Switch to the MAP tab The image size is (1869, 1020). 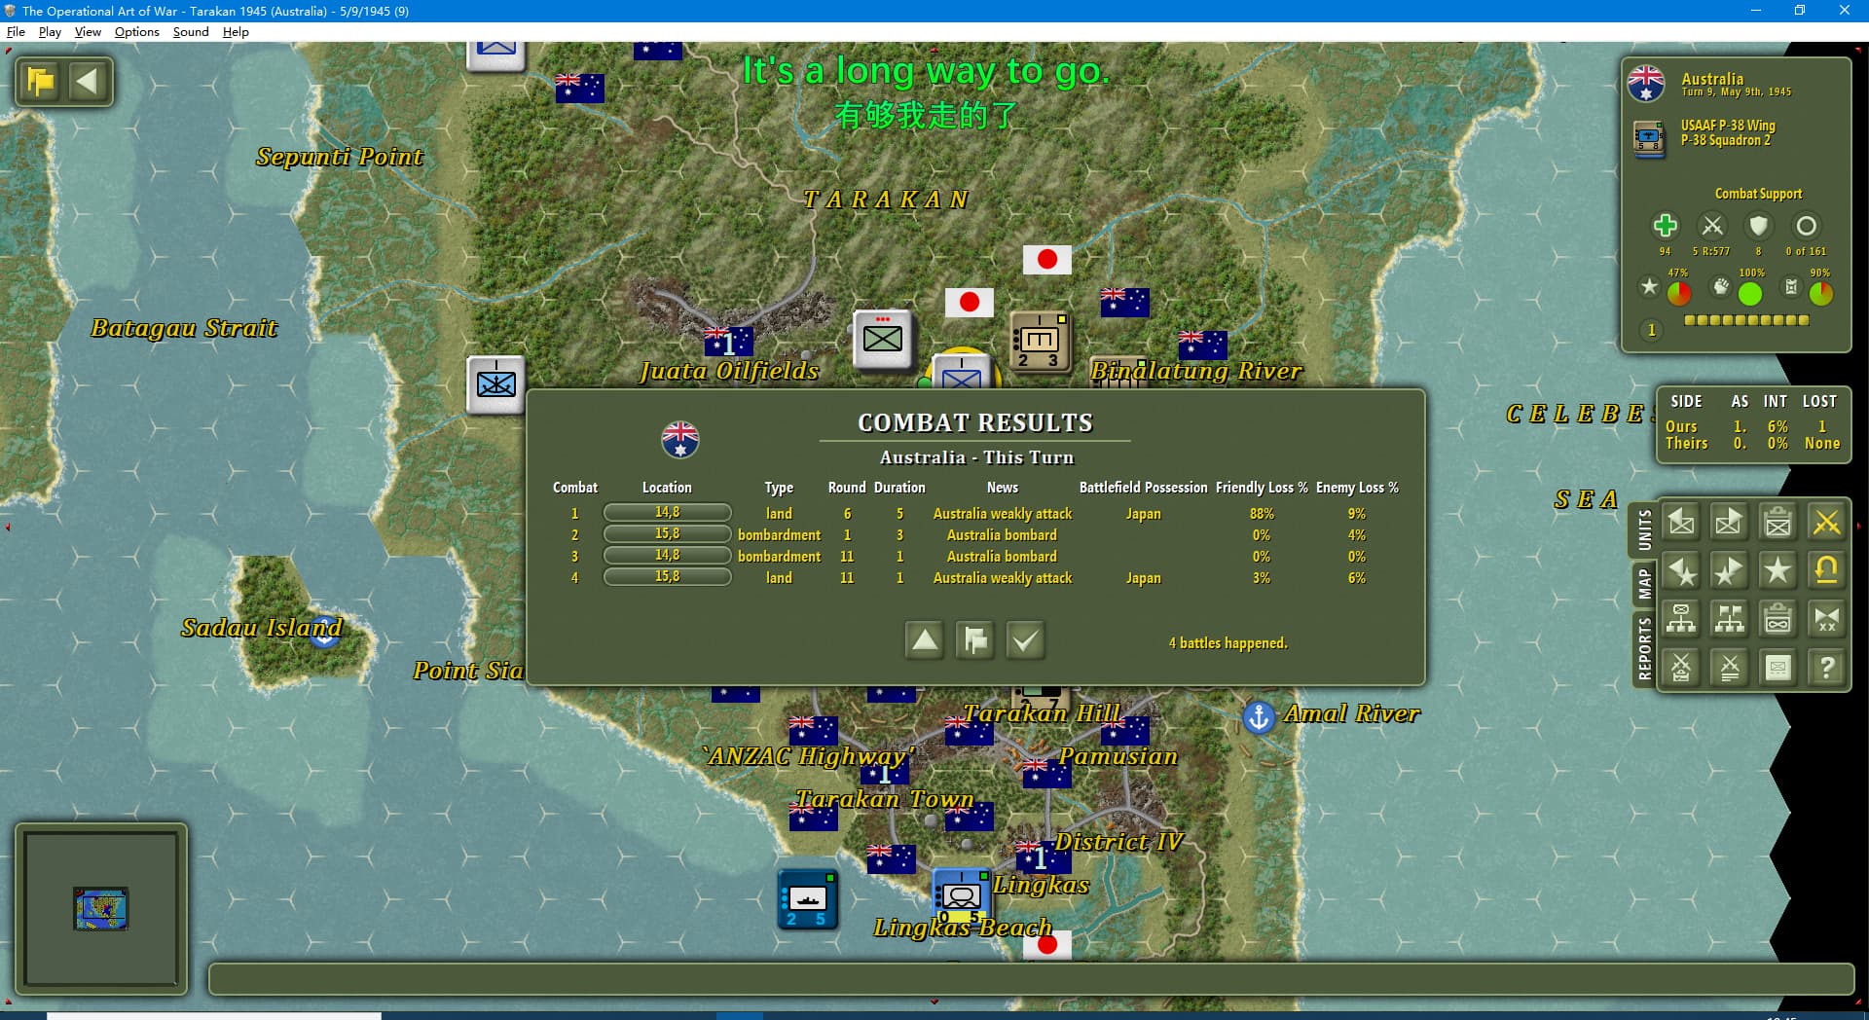(x=1644, y=584)
